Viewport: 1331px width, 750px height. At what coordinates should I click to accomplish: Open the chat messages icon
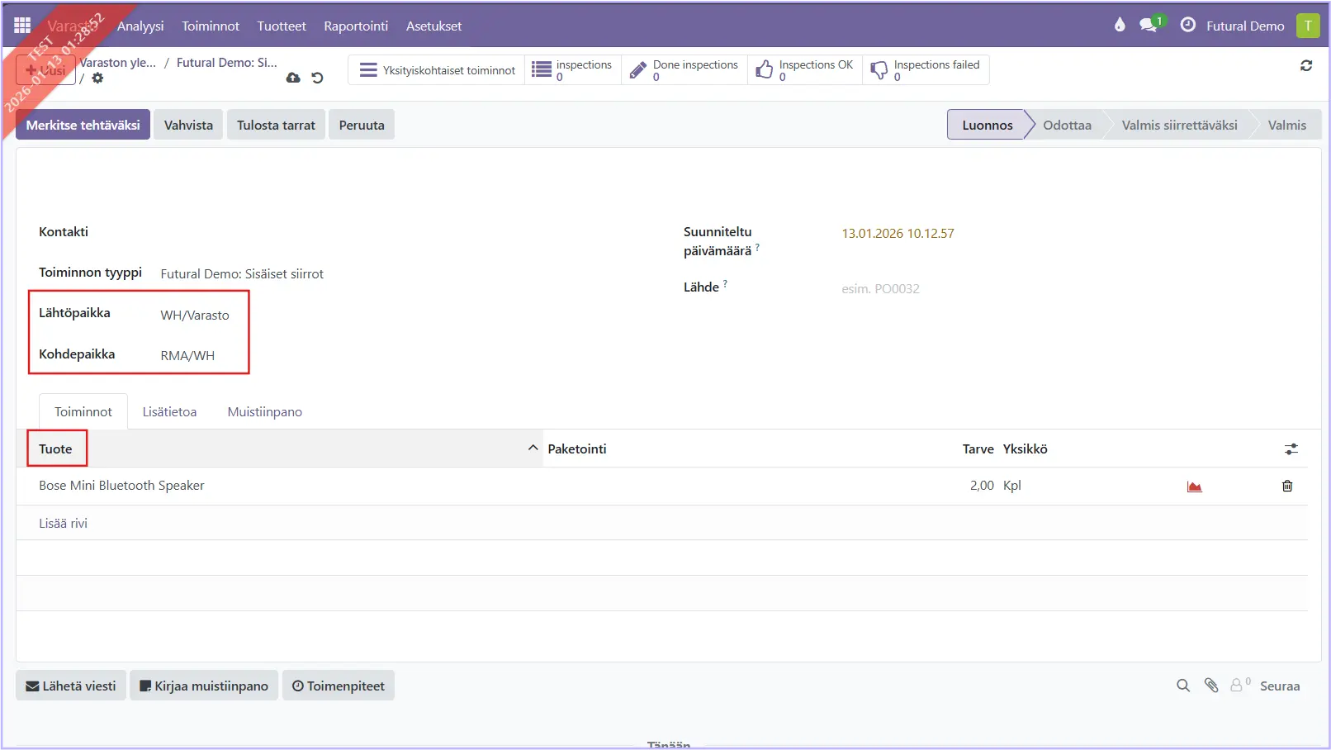pyautogui.click(x=1148, y=26)
